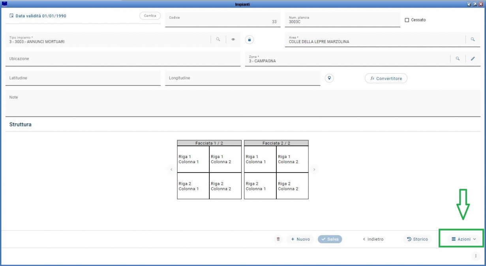This screenshot has width=486, height=266.
Task: Tick the Cessato checkbox
Action: [407, 20]
